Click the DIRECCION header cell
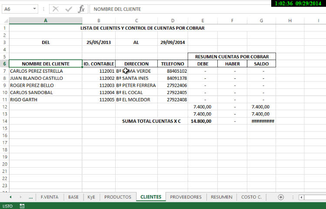Viewport: 326px width, 209px height. click(136, 64)
